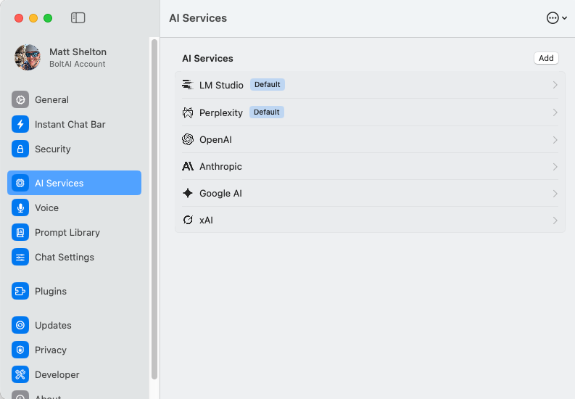Click the Plugins puzzle icon
The height and width of the screenshot is (399, 575).
click(20, 291)
